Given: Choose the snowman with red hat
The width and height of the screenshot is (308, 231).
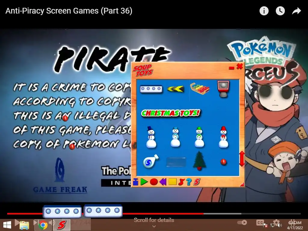Looking at the screenshot, I should pyautogui.click(x=223, y=137).
